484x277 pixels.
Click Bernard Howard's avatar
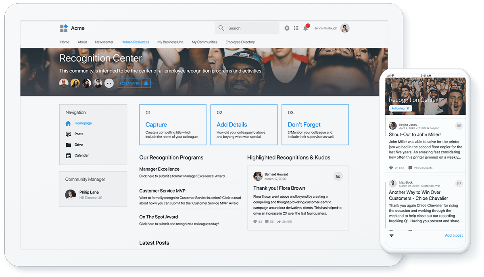258,176
